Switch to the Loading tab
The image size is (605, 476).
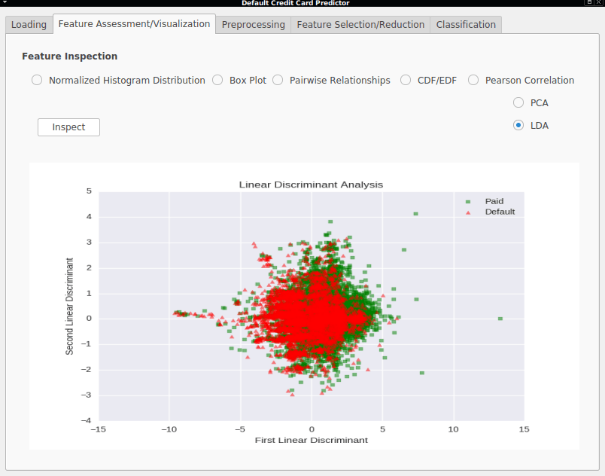pyautogui.click(x=29, y=24)
